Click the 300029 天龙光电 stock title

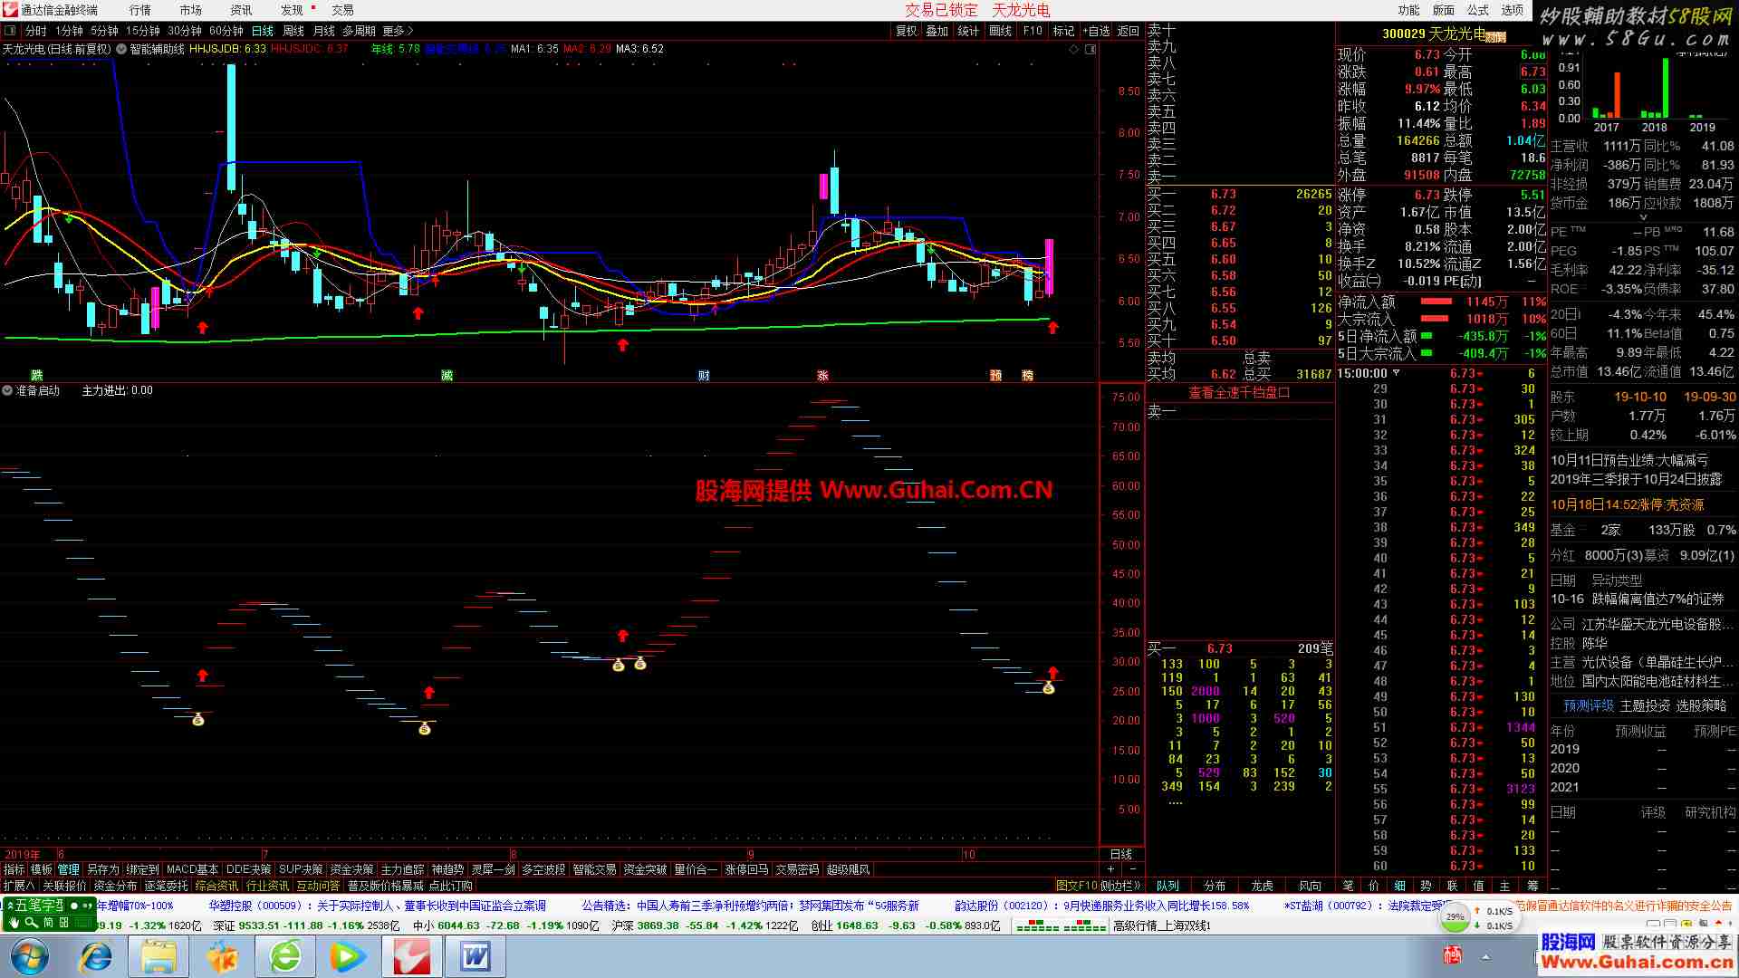point(1434,34)
